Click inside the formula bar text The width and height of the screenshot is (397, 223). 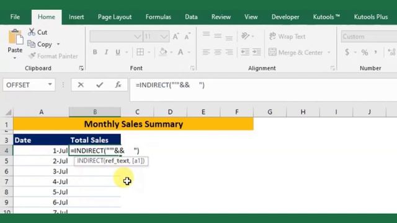point(170,85)
